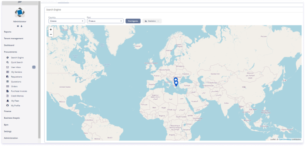
Task: Open the Purchase Invoices document icon
Action: tap(7, 91)
